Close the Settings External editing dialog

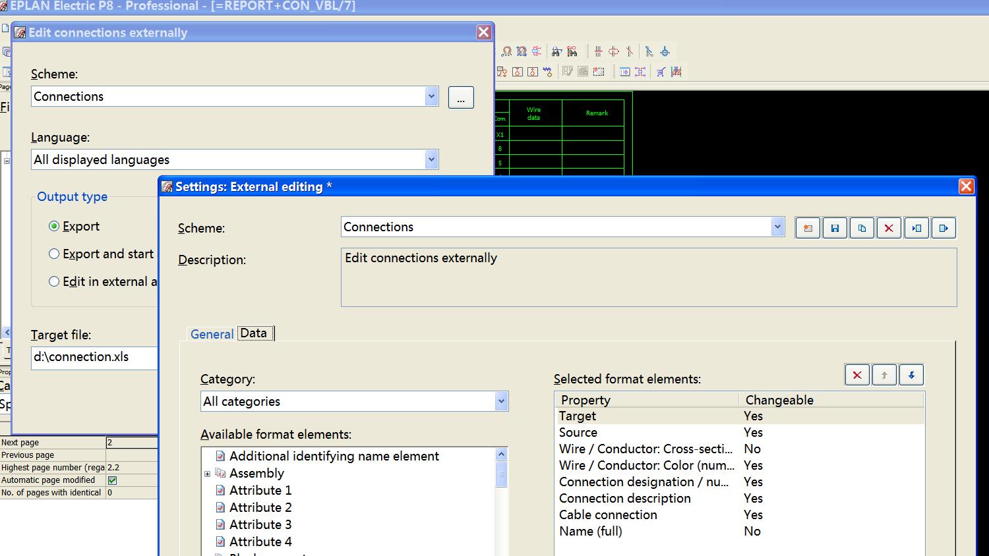tap(966, 186)
